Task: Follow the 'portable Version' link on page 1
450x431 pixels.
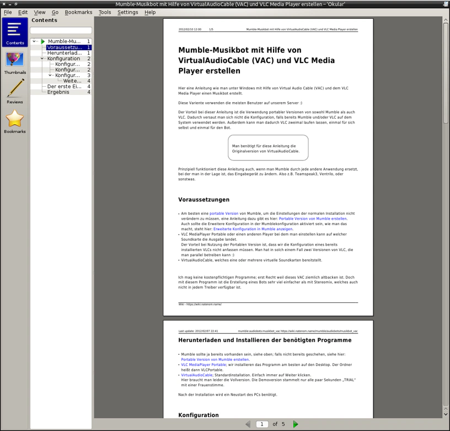Action: tap(224, 214)
